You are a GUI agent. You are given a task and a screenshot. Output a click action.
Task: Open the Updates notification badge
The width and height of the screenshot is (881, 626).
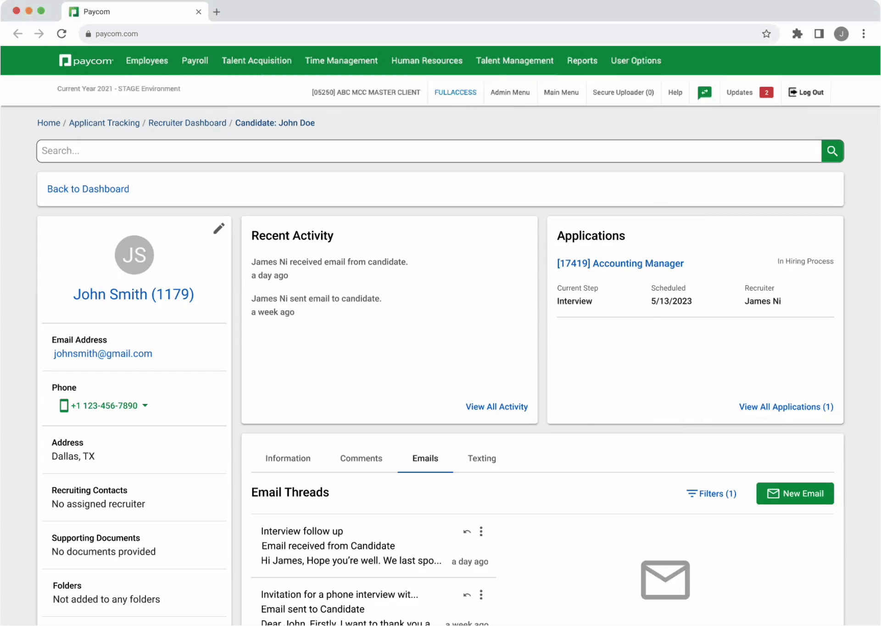pyautogui.click(x=766, y=92)
